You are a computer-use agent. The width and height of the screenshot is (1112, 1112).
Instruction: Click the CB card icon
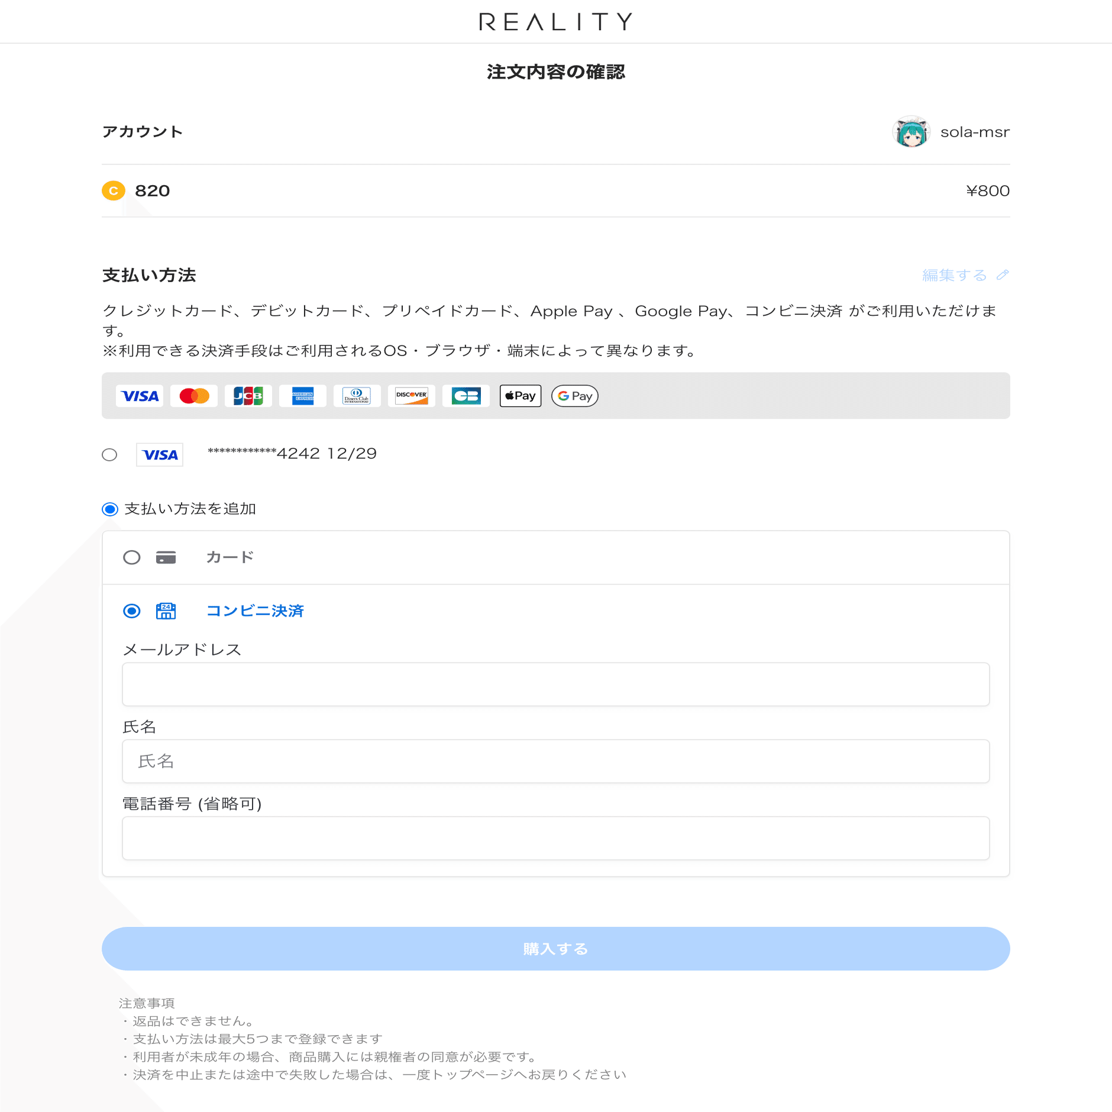coord(466,396)
